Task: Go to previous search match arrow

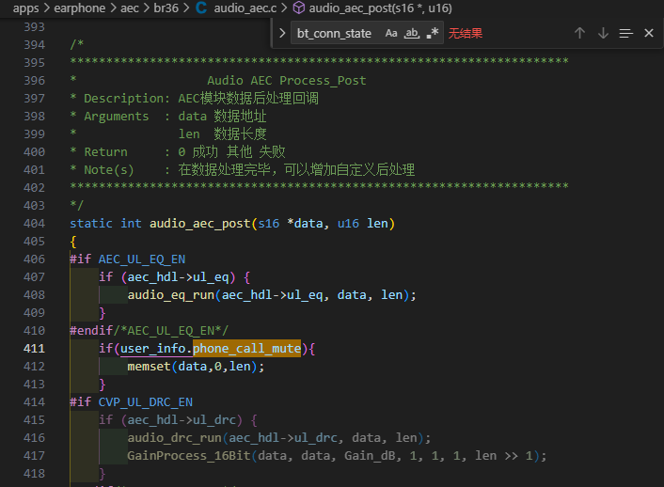Action: [x=579, y=33]
